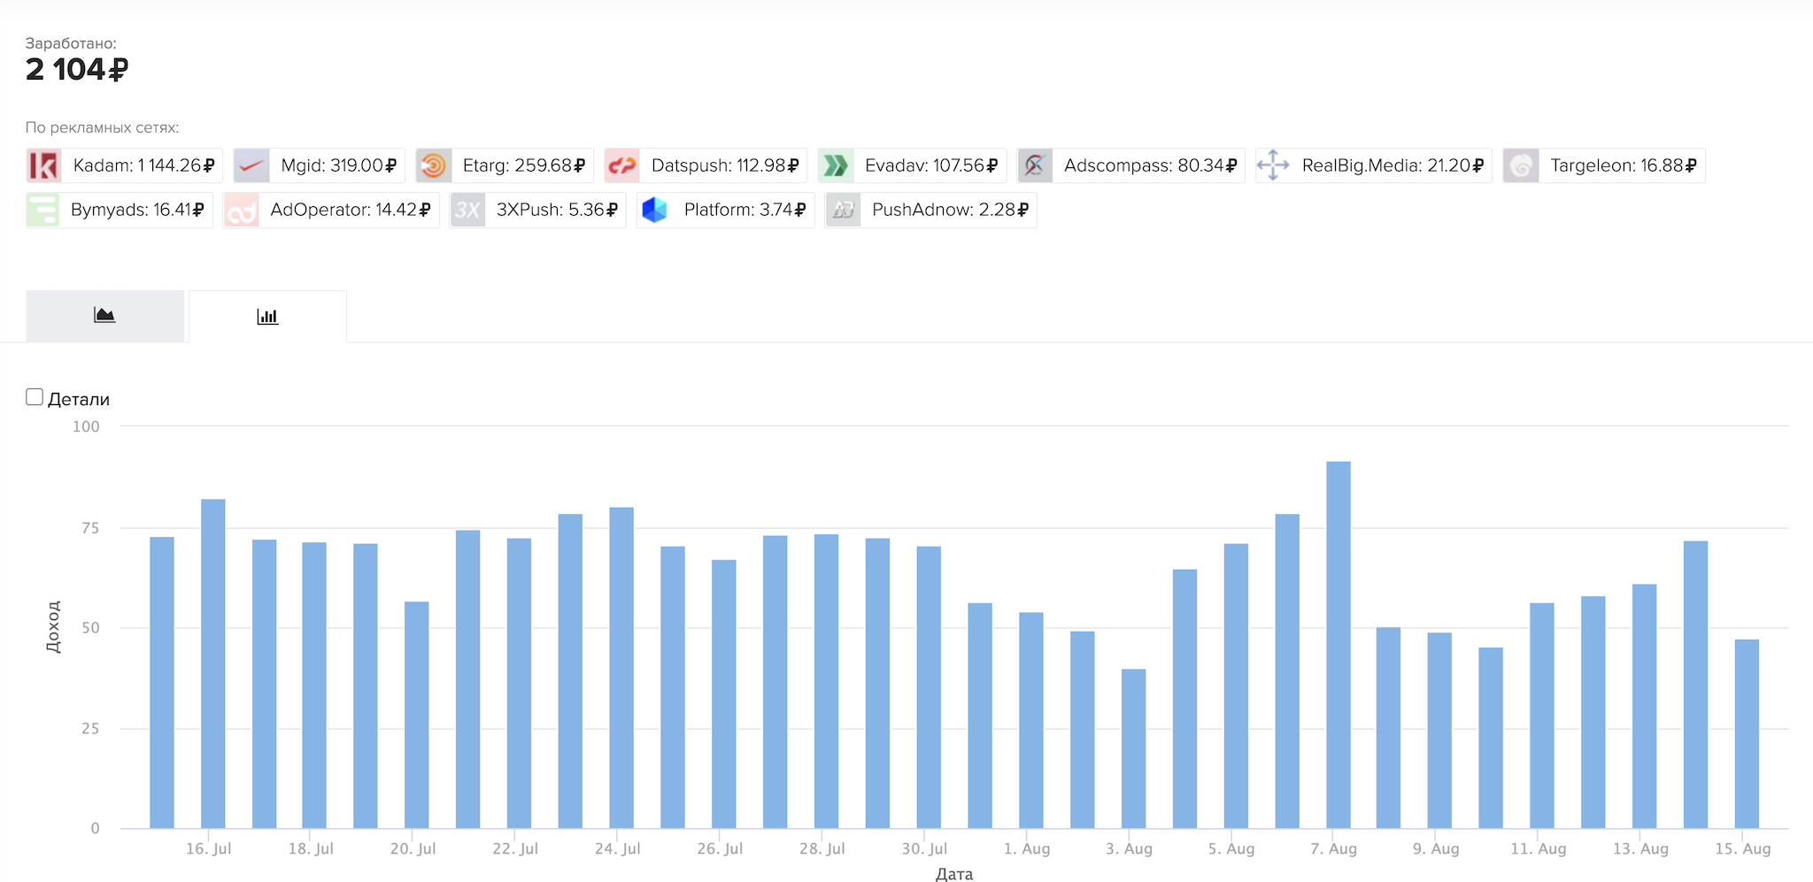
Task: Click the Platform blue cube logo
Action: click(655, 210)
